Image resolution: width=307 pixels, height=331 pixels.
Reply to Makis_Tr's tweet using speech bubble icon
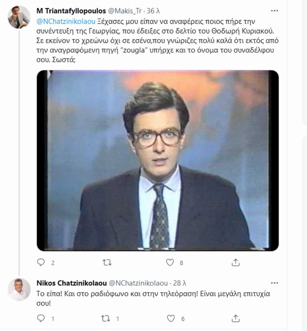coord(41,263)
